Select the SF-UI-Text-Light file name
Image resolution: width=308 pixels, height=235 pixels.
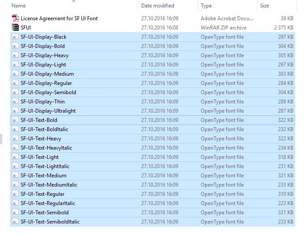tap(40, 157)
